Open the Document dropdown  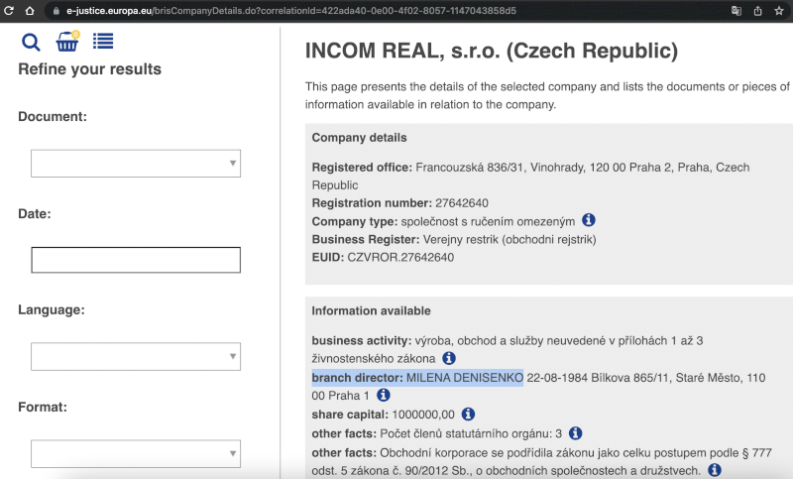click(x=136, y=164)
